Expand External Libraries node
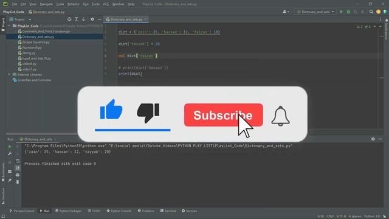The height and width of the screenshot is (219, 389). [9, 74]
